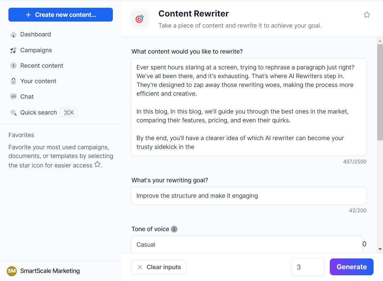
Task: Click the Recent content clock icon
Action: pyautogui.click(x=13, y=66)
